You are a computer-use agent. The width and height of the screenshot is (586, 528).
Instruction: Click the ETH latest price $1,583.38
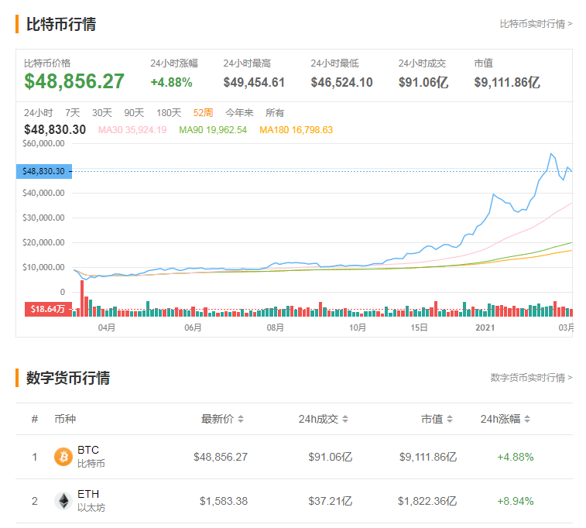tap(224, 501)
